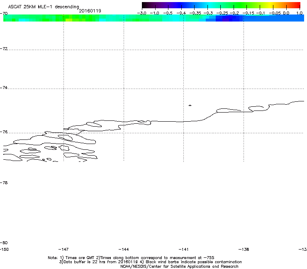Click the colorbar label -0.5
Screen dimensions: 307x269
(168, 13)
